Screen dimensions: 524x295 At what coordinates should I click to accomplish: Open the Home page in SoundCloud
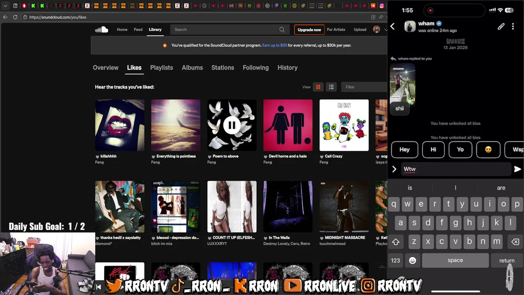click(122, 29)
